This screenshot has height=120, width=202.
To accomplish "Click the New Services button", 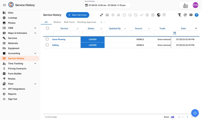I will pyautogui.click(x=78, y=15).
